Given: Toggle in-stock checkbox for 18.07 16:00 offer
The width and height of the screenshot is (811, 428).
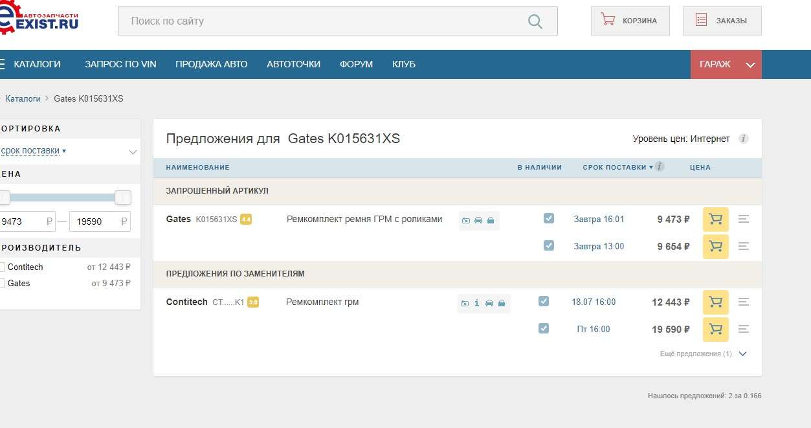Looking at the screenshot, I should click(544, 301).
